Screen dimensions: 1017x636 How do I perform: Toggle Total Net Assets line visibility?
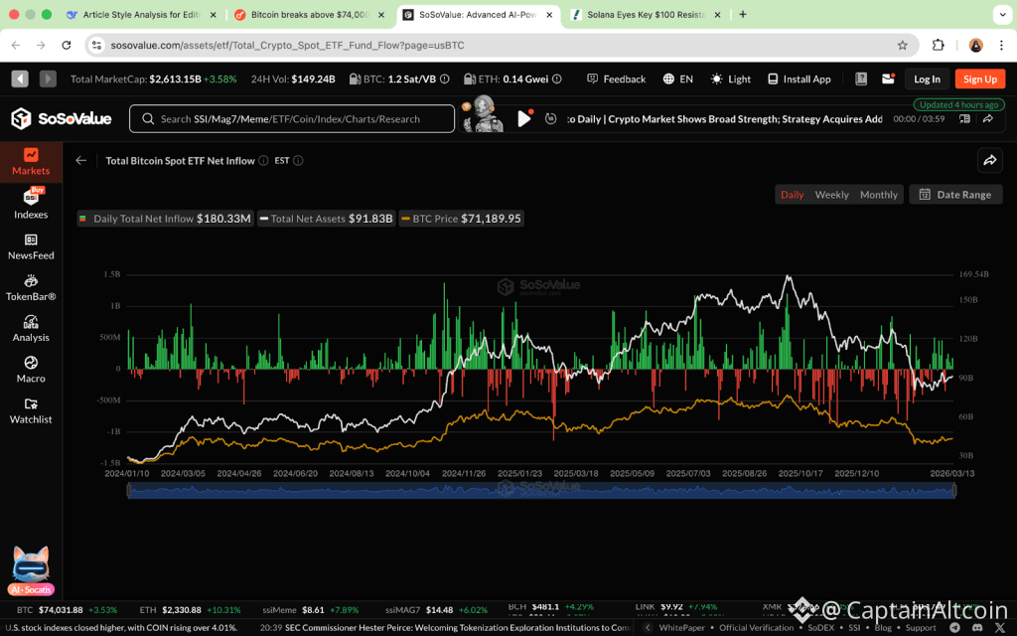point(327,219)
